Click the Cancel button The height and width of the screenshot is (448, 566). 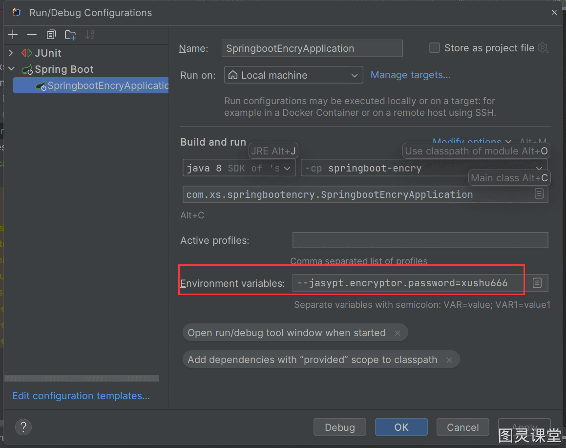pyautogui.click(x=463, y=427)
